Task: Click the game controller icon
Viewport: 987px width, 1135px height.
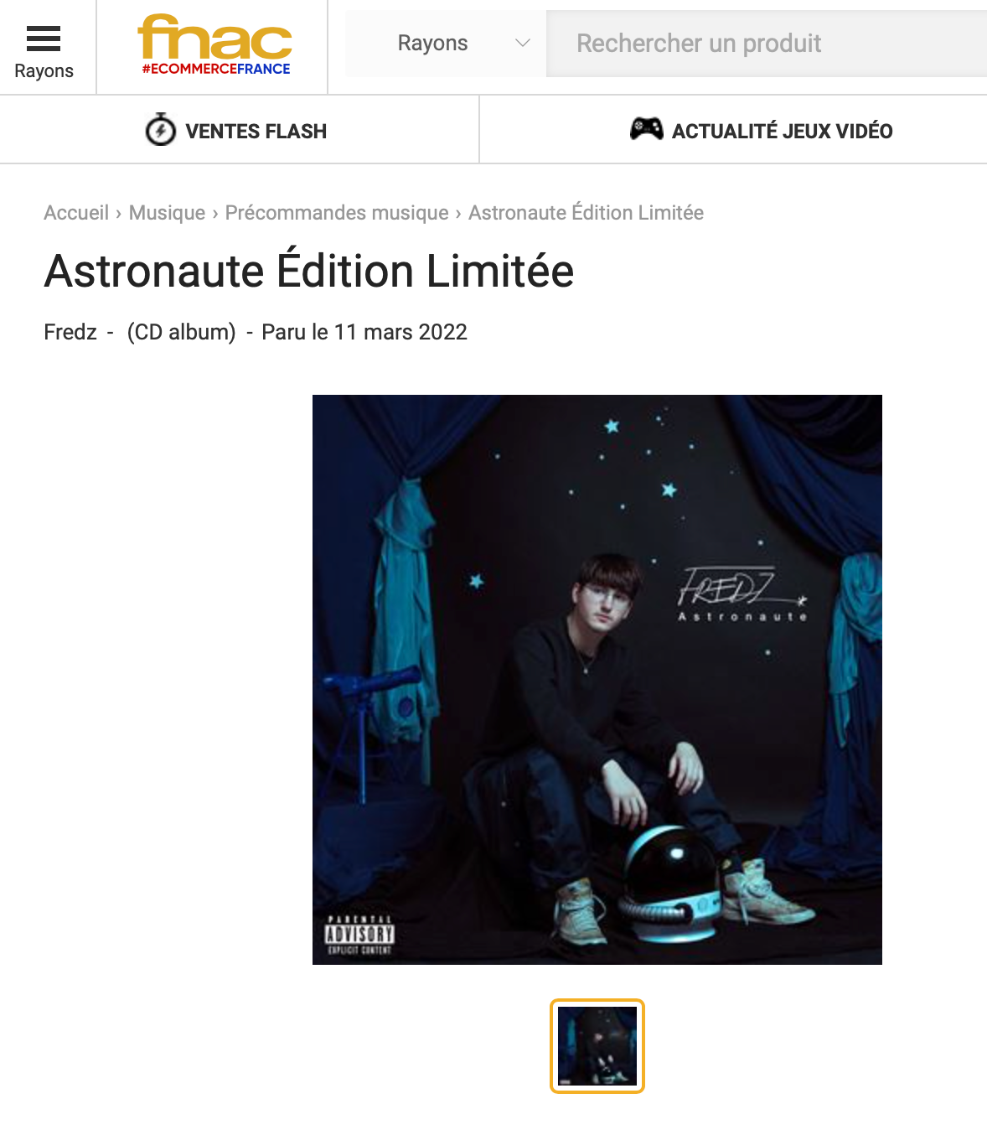Action: 647,128
